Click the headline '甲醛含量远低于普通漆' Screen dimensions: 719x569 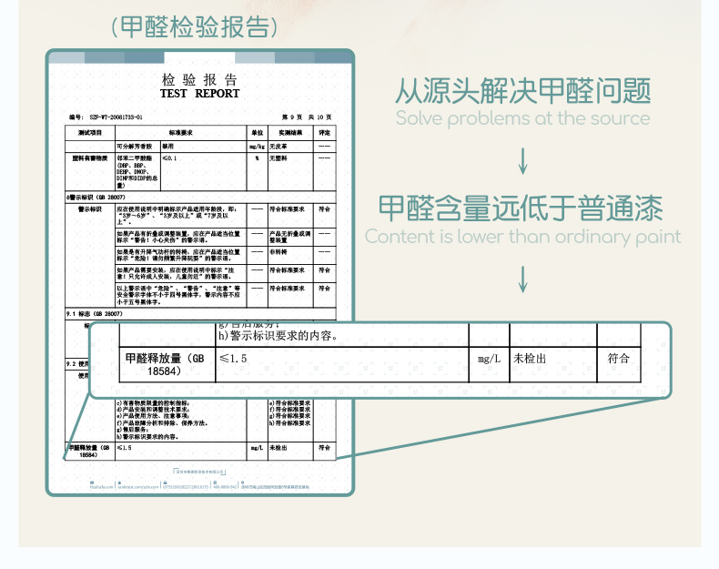[522, 208]
